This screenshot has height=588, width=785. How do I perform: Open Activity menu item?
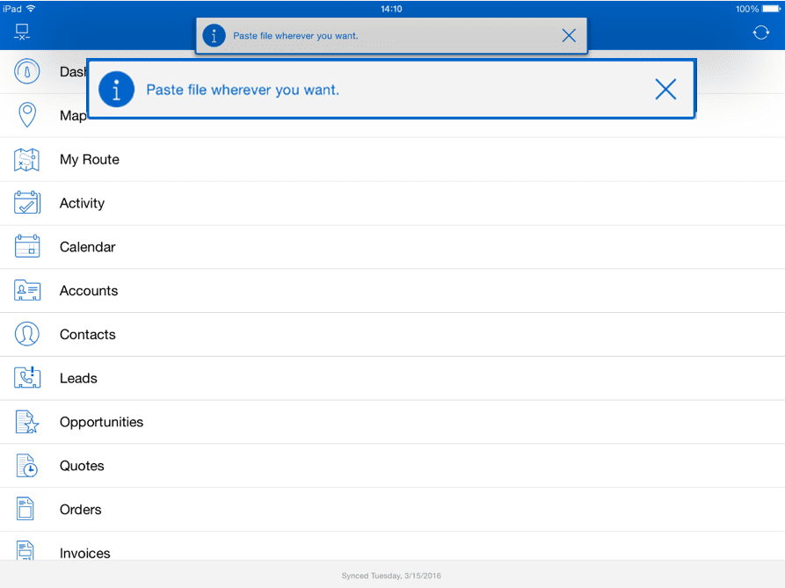point(392,203)
